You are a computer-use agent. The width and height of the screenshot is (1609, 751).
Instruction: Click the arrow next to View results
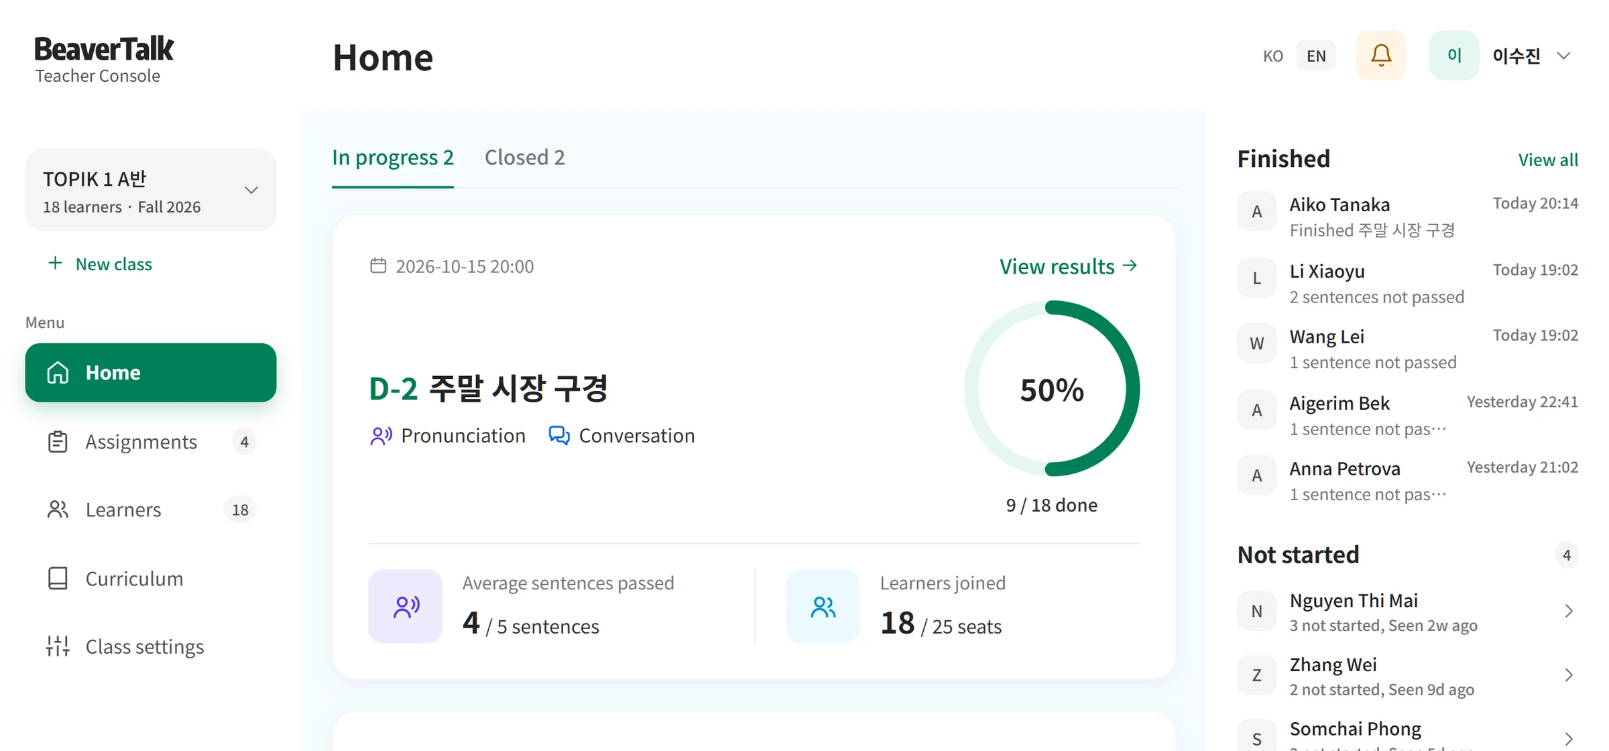click(x=1130, y=266)
